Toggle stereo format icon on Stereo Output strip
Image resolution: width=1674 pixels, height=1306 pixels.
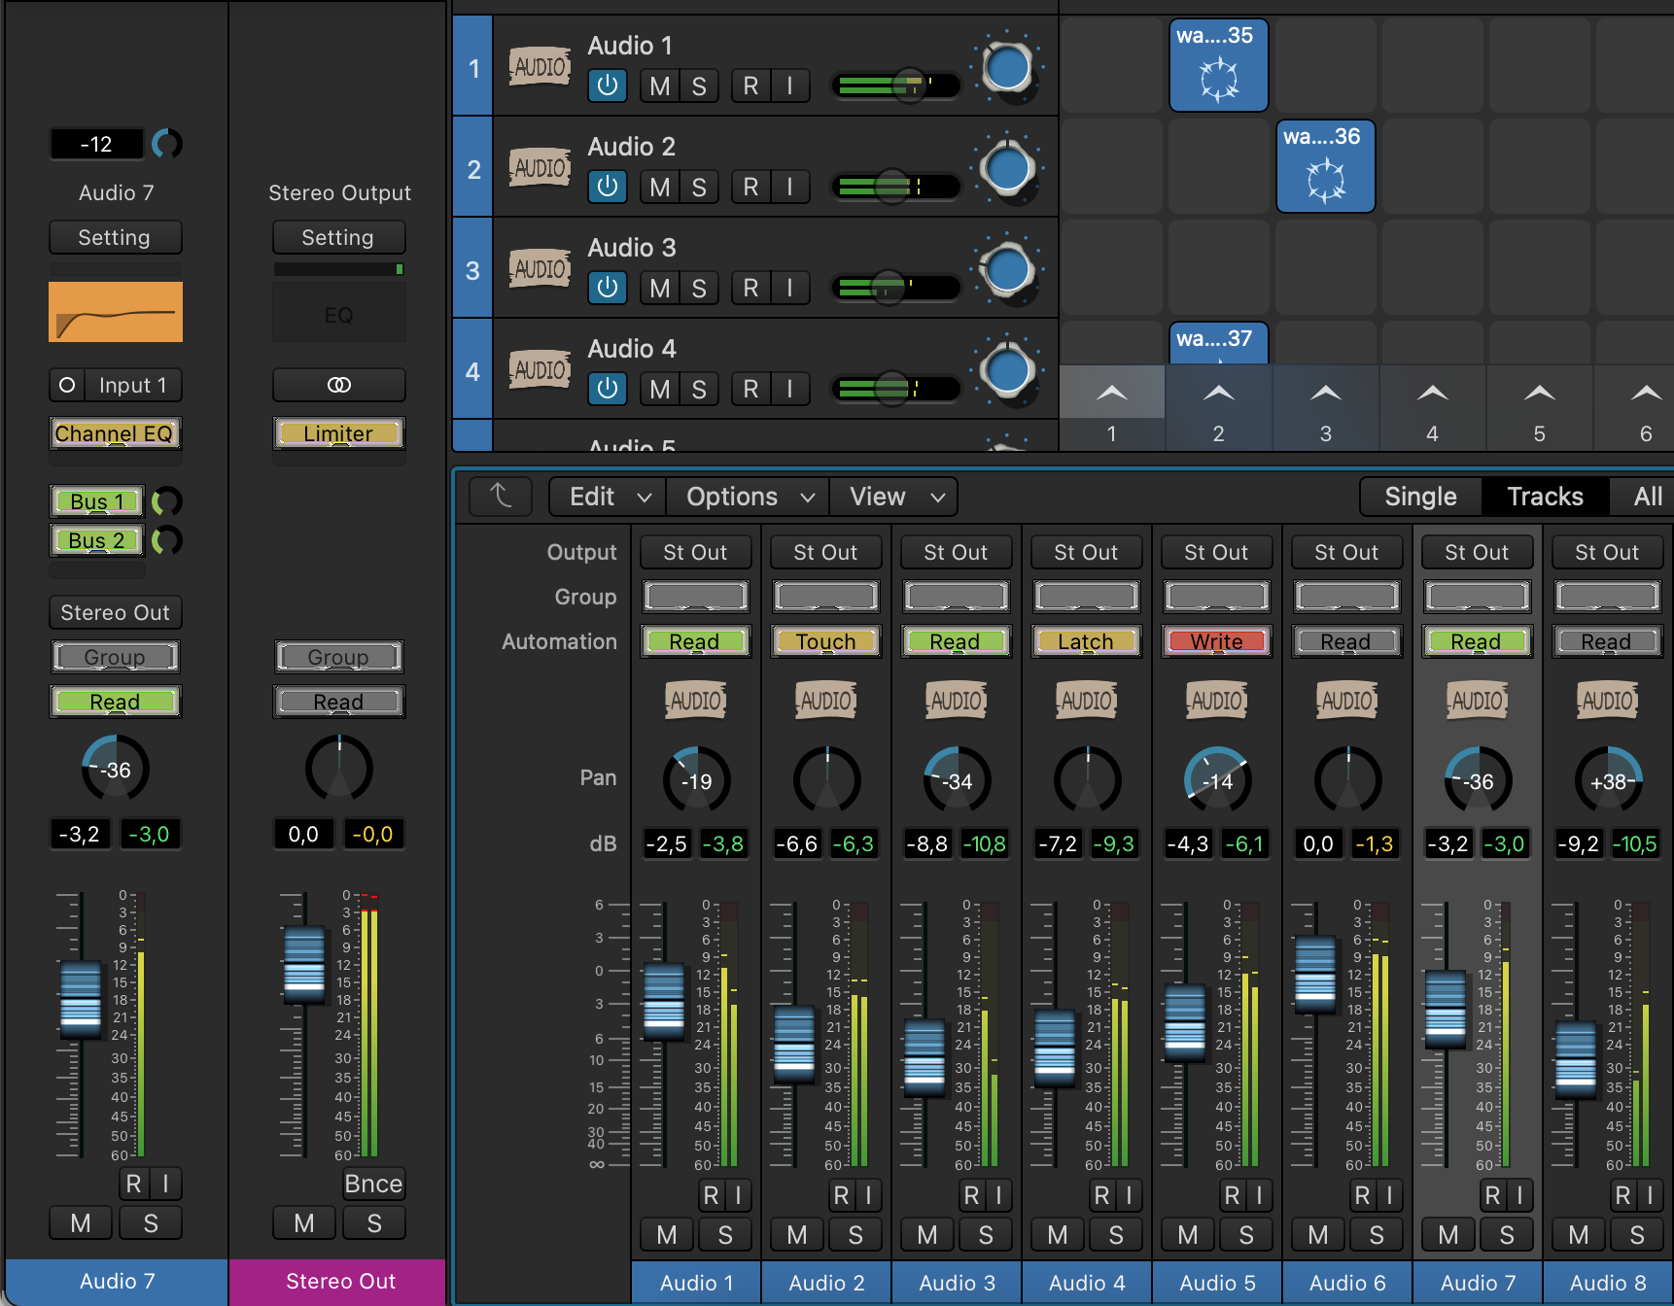point(338,385)
